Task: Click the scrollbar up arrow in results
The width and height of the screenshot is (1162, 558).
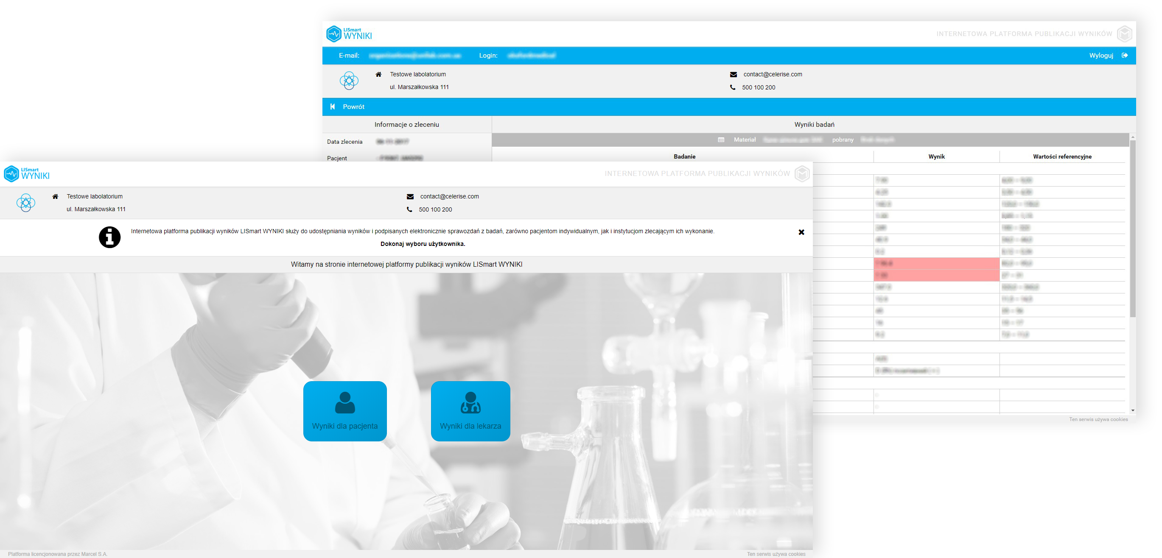Action: pos(1132,137)
